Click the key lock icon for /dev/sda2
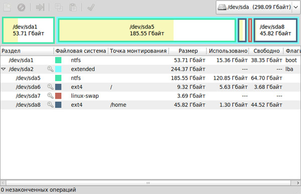Viewport: 301px width, 194px height. (50, 69)
